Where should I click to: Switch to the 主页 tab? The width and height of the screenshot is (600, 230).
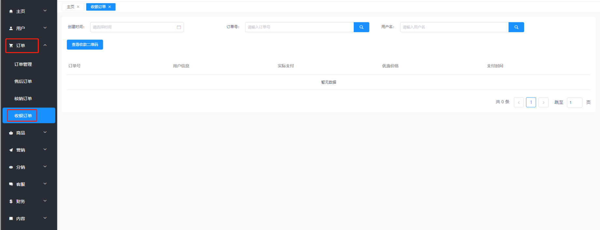[x=70, y=7]
